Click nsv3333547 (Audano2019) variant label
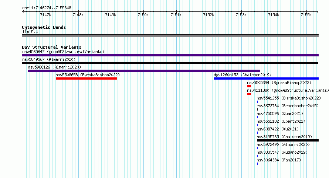Viewport: 329px width, 178px height. 282,152
